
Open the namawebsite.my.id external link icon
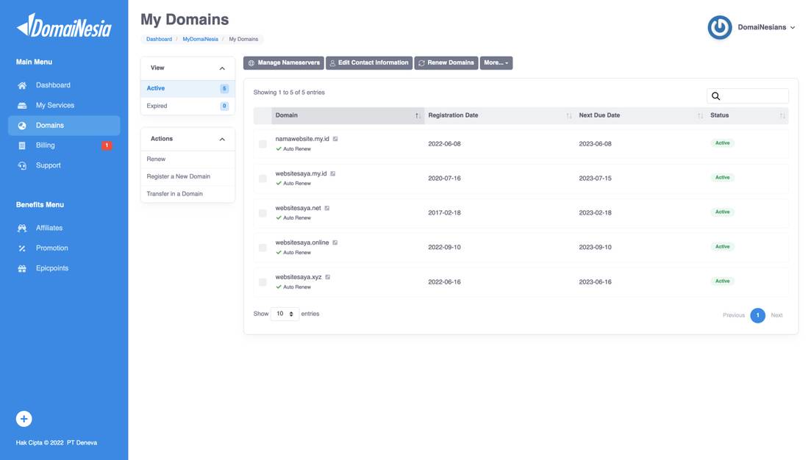point(334,137)
